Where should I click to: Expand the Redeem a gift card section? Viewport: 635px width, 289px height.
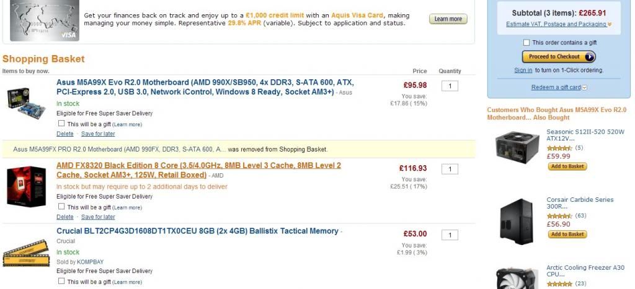tap(558, 87)
